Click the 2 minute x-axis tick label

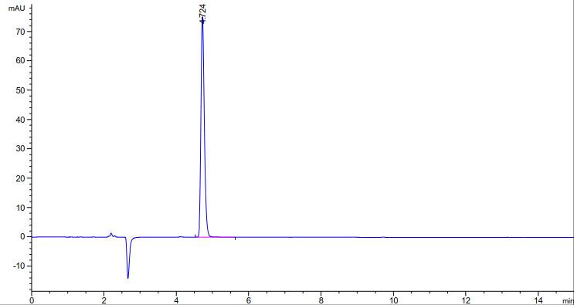pyautogui.click(x=104, y=300)
